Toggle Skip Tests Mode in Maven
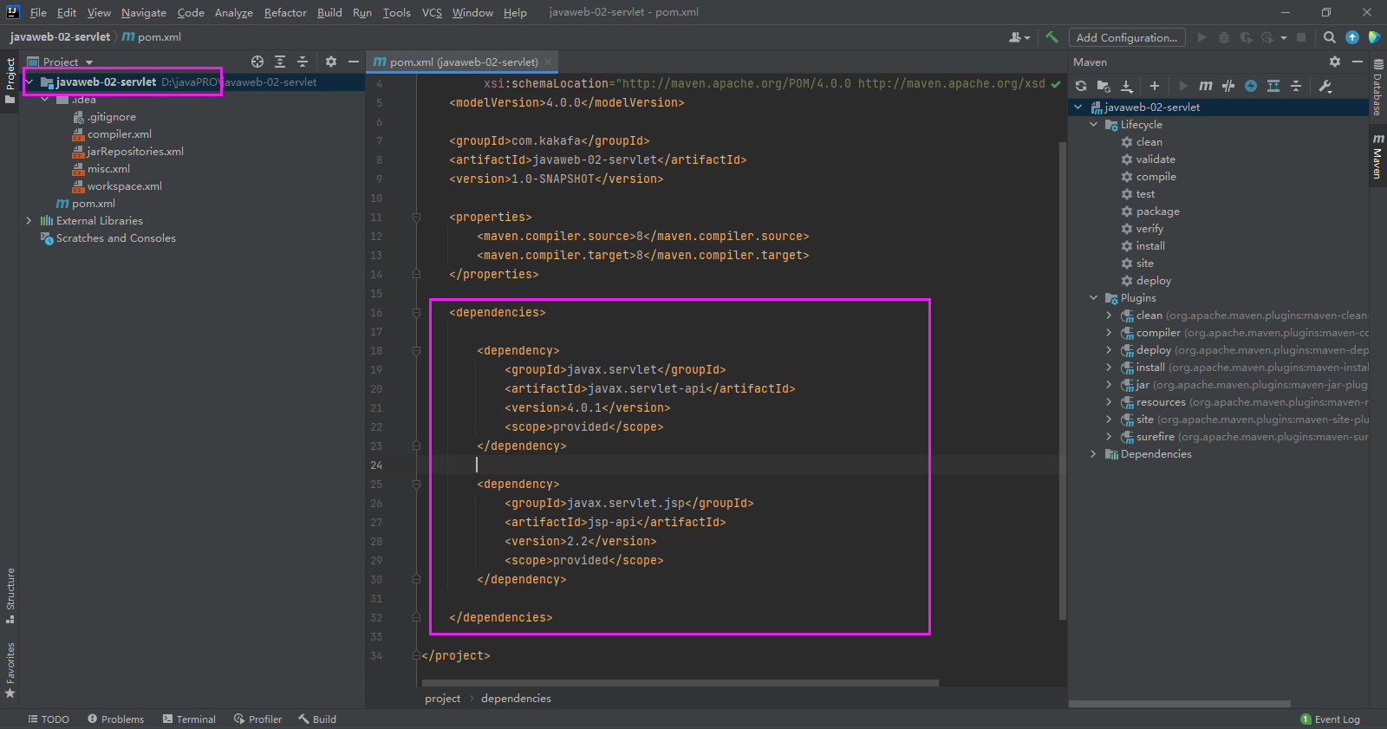 (1251, 86)
